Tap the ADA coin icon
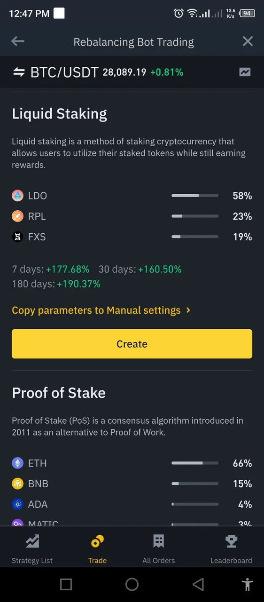264x602 pixels. tap(17, 505)
